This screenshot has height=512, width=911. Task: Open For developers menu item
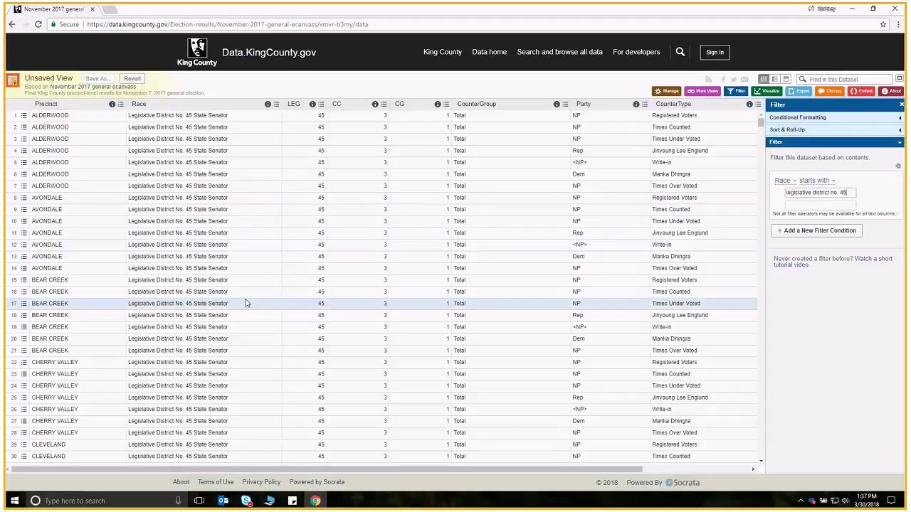coord(636,52)
